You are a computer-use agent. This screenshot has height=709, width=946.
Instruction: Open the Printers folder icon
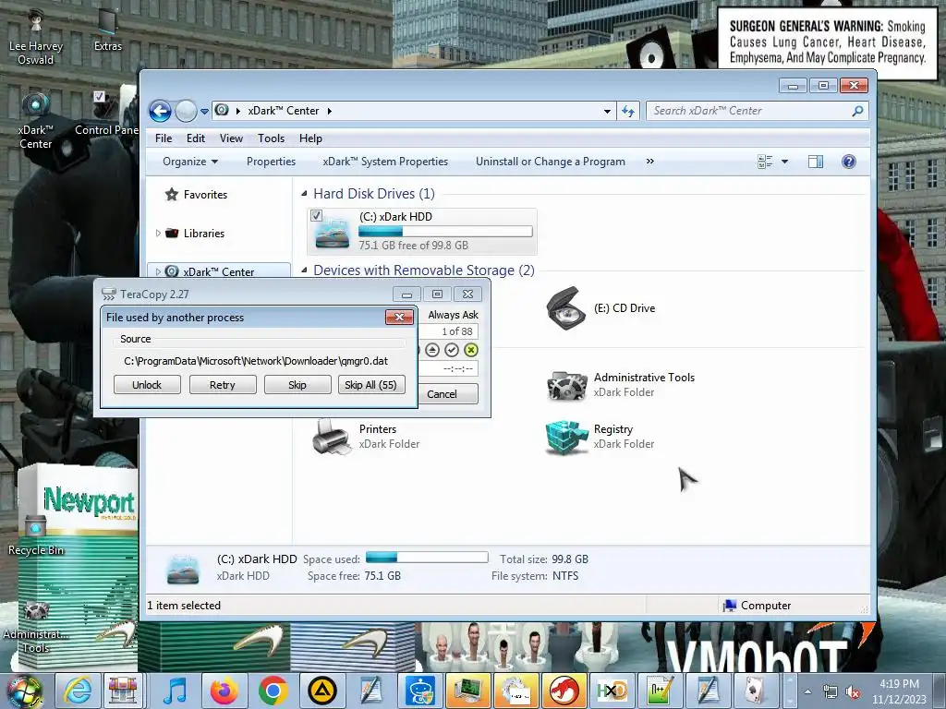[332, 437]
